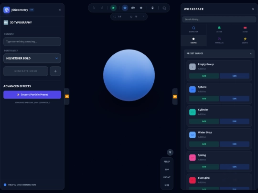Open the Lights tab

[245, 41]
